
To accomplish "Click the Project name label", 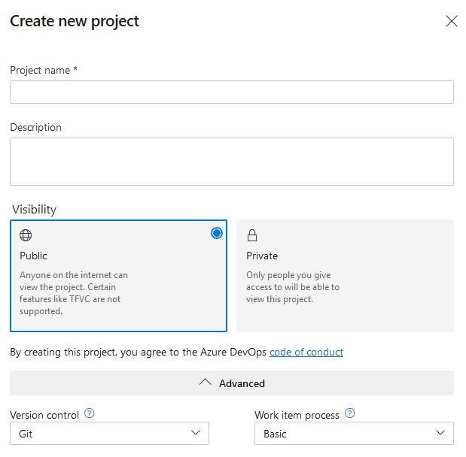I will tap(40, 70).
